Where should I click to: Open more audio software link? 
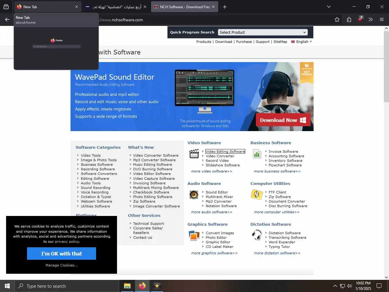212,212
